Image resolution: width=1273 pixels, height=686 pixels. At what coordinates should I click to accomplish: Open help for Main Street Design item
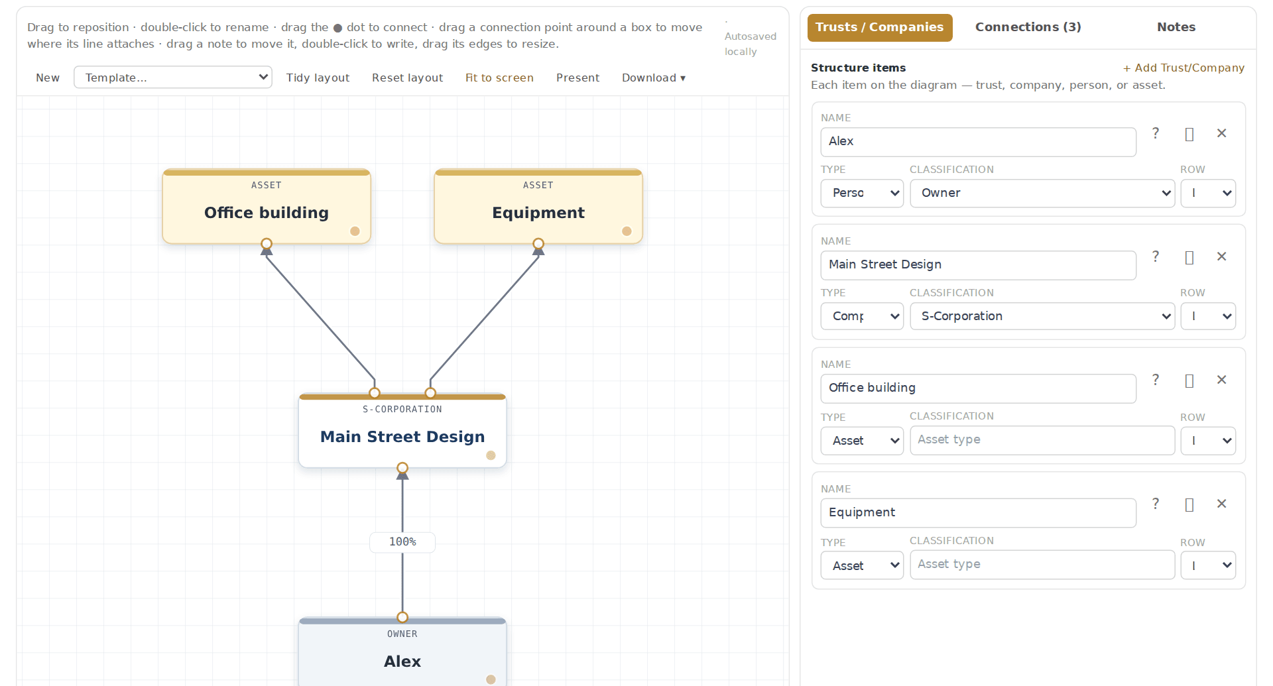pyautogui.click(x=1156, y=257)
